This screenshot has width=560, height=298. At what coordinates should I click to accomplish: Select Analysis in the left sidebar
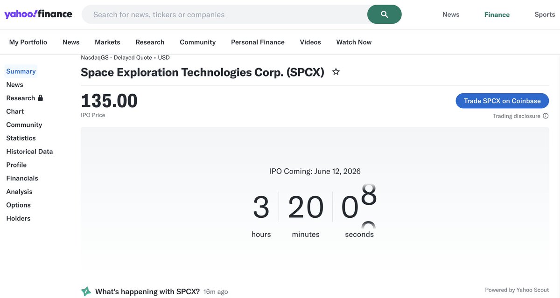[19, 192]
